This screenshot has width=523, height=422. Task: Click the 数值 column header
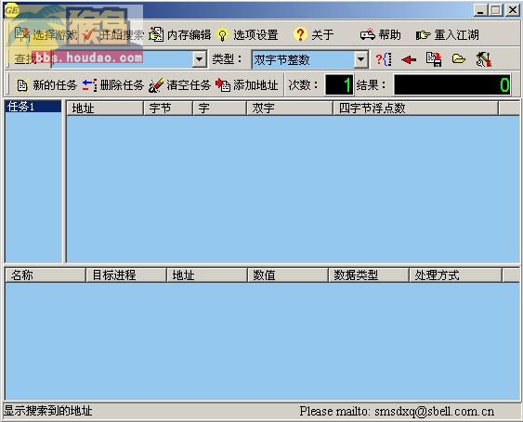(x=288, y=275)
